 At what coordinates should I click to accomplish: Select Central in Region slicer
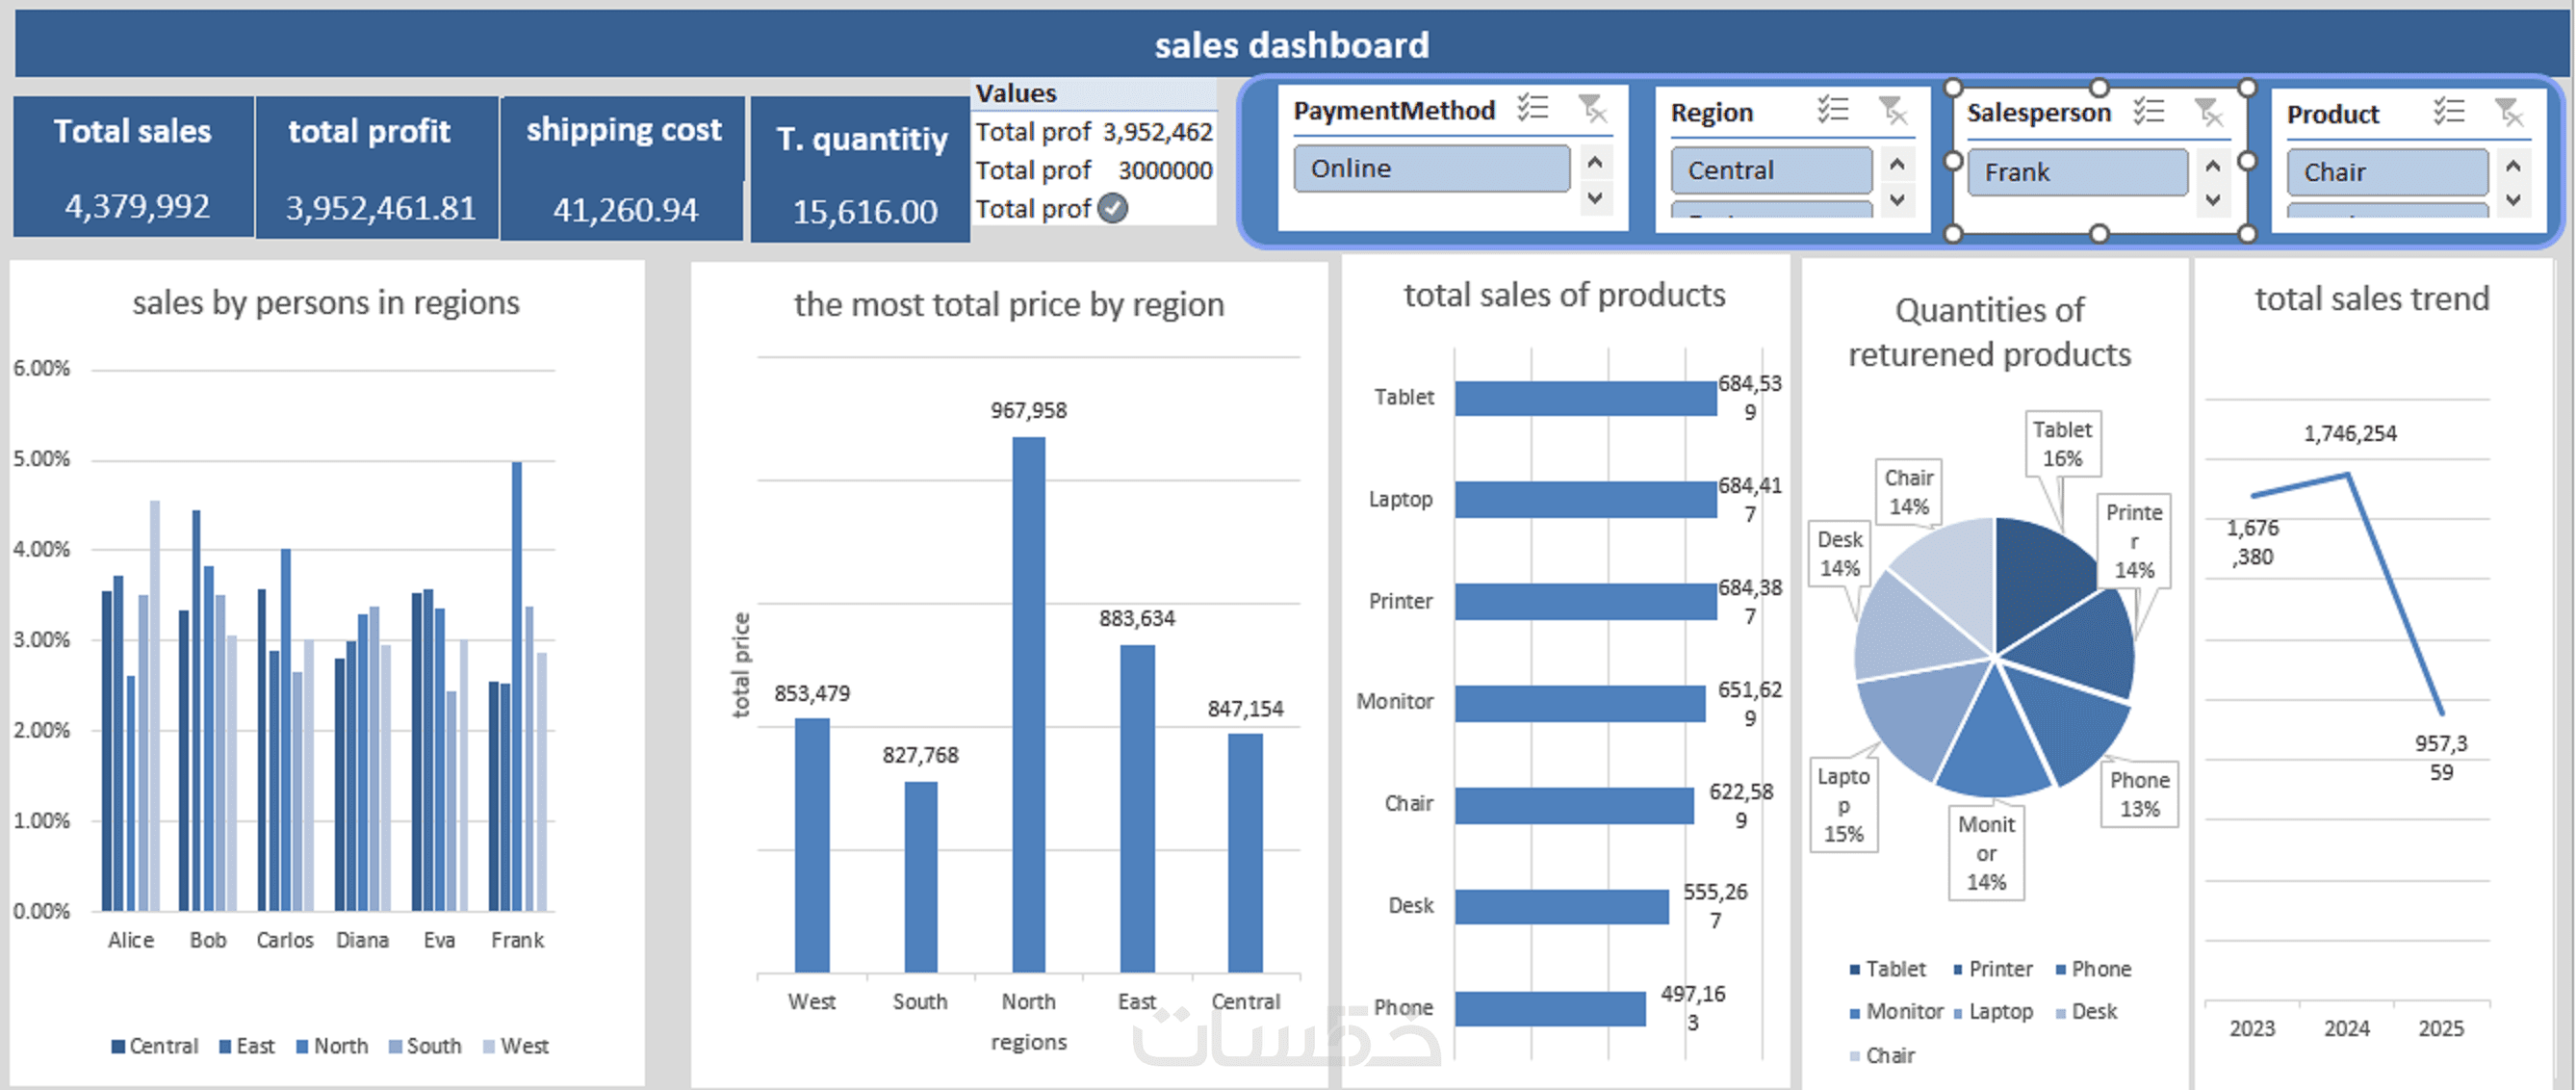click(1770, 170)
